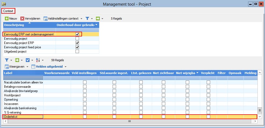Screen dimensions: 265x128
Task: Click the Weergaven view icon
Action: coord(7,67)
